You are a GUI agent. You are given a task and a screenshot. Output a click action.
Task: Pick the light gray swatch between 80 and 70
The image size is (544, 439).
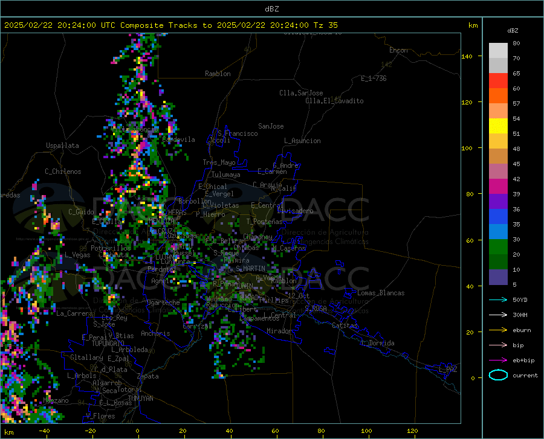point(498,51)
